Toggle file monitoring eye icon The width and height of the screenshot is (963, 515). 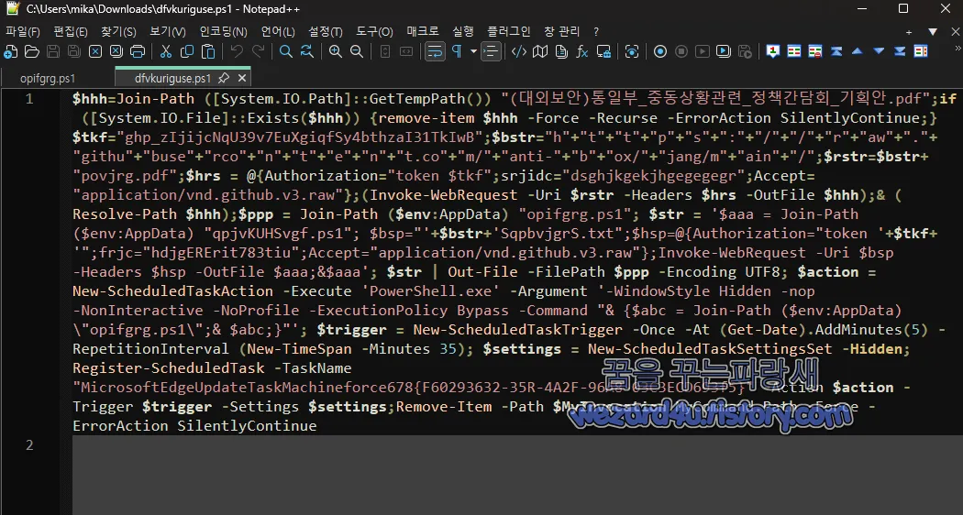(x=632, y=51)
